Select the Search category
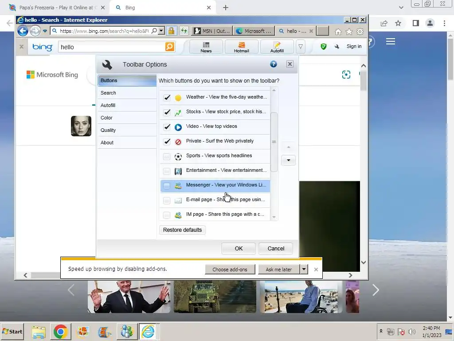 pos(127,93)
